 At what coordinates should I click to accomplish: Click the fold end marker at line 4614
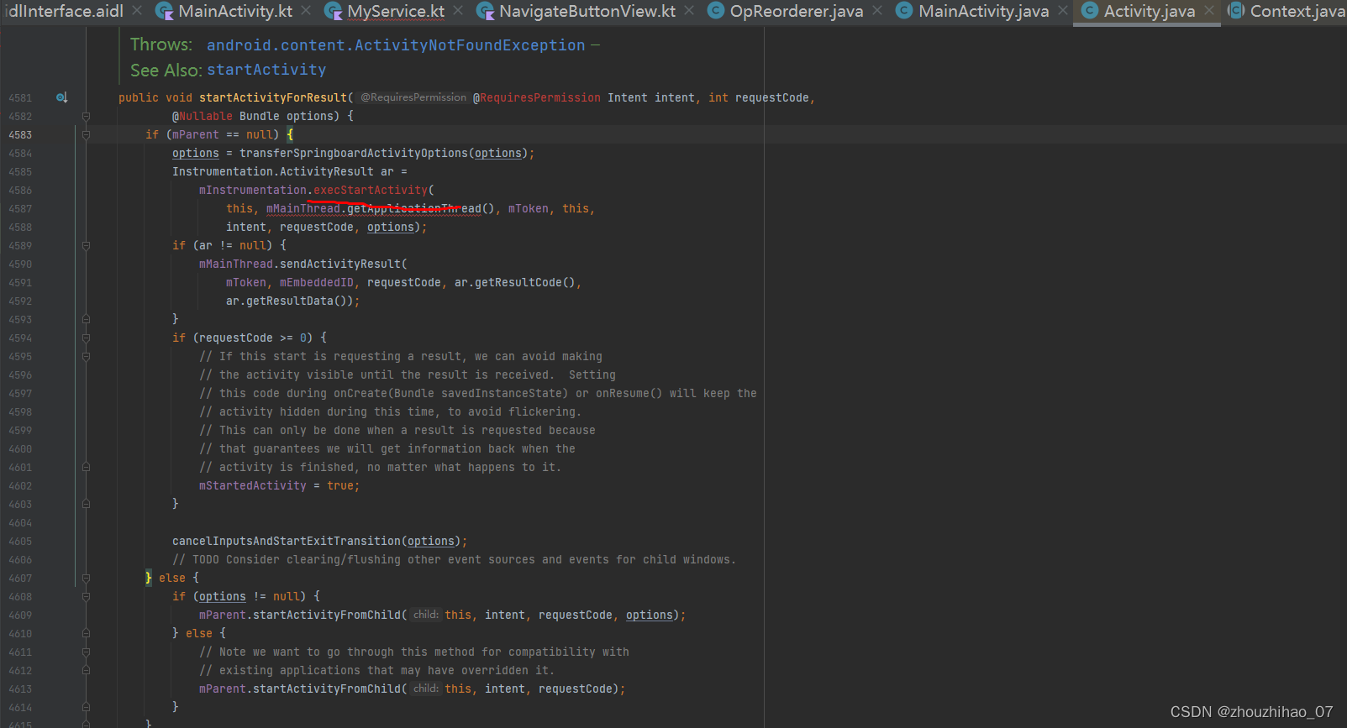86,707
